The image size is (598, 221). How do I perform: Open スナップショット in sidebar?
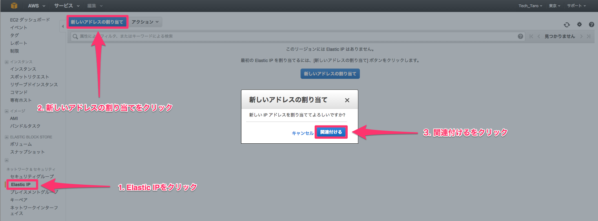tap(28, 152)
